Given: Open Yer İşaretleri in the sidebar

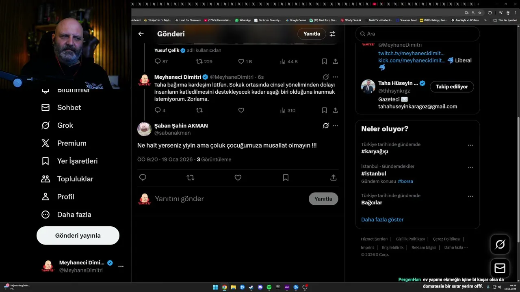Looking at the screenshot, I should tap(69, 161).
